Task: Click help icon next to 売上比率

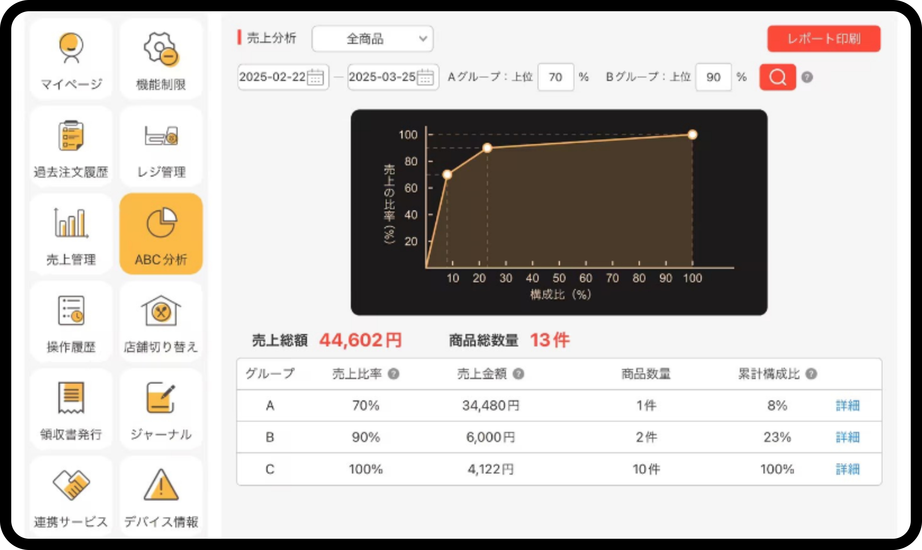Action: point(394,374)
